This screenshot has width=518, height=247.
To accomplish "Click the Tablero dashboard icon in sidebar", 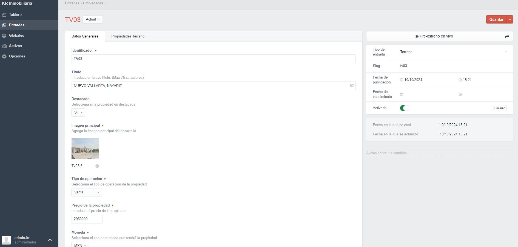I will (x=4, y=15).
